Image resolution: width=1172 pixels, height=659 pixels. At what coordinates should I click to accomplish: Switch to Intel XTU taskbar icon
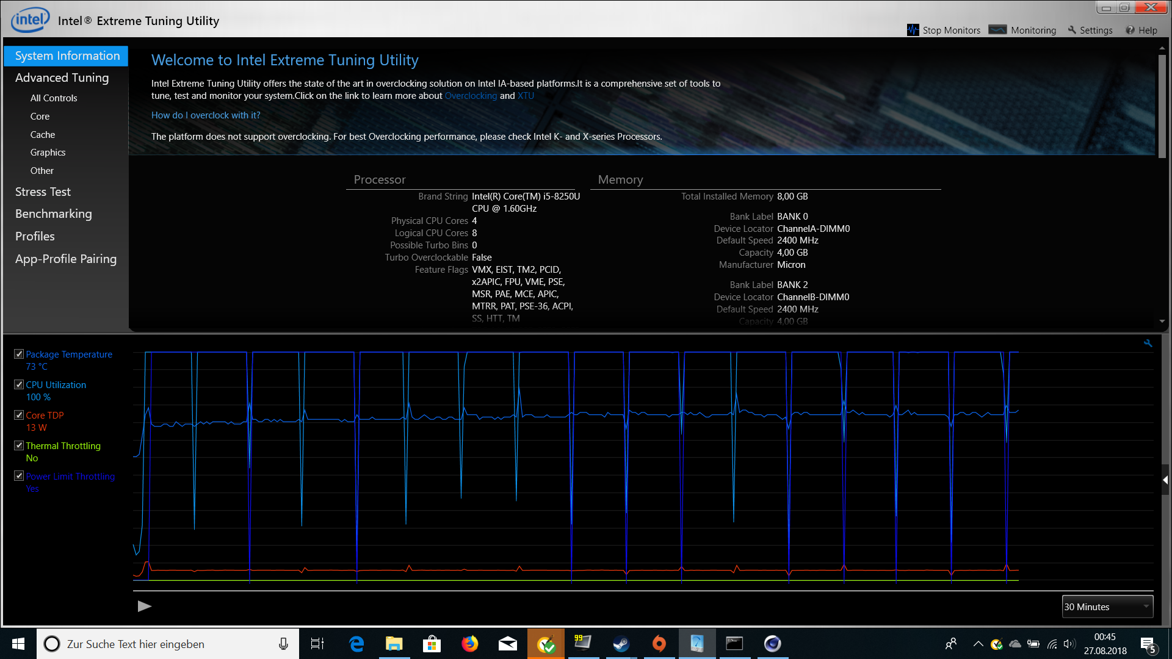[x=697, y=644]
